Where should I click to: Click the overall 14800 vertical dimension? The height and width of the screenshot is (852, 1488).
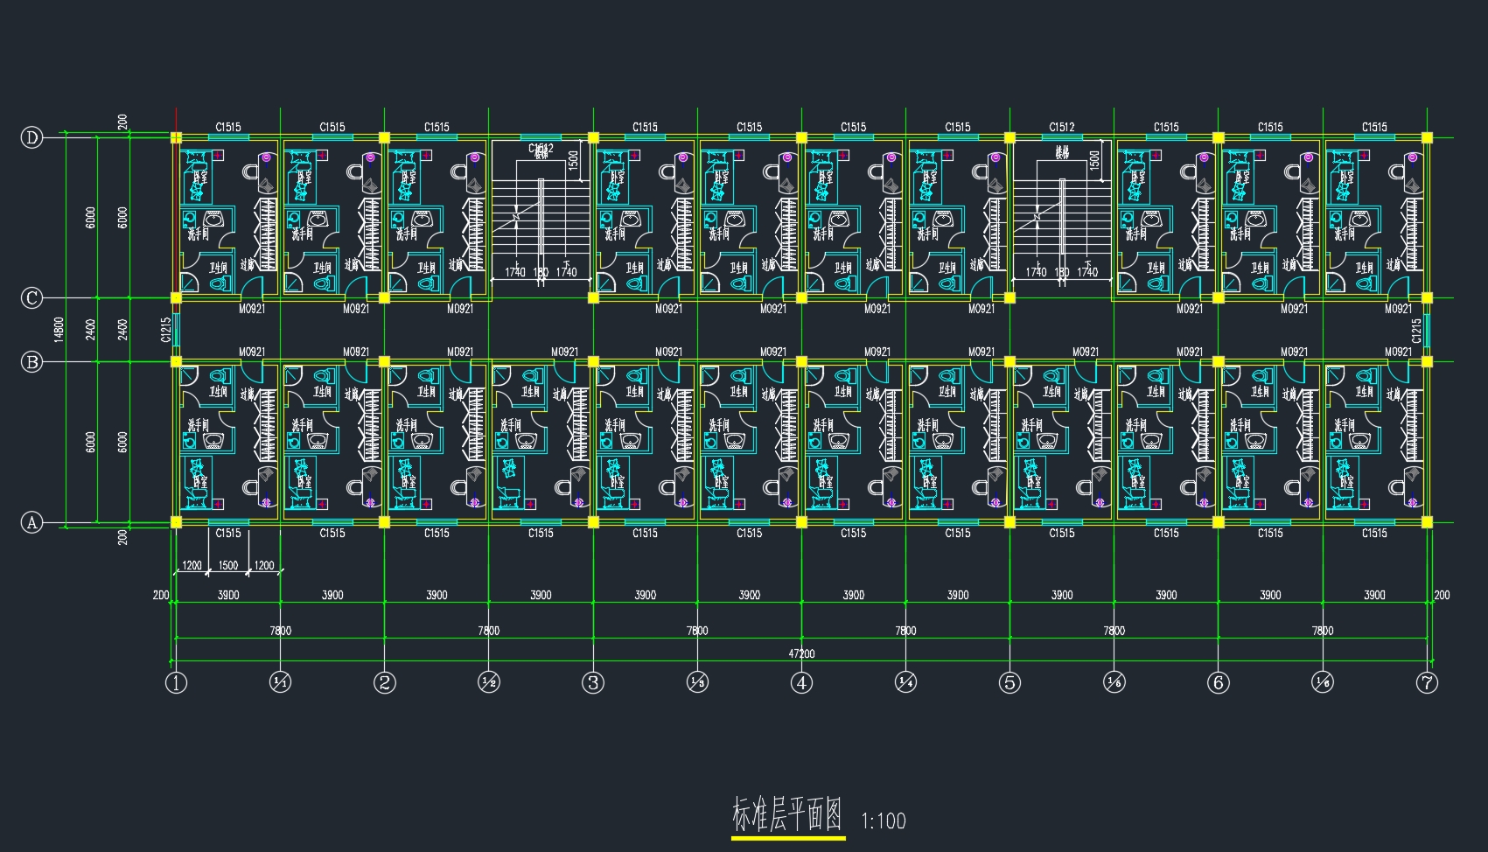coord(59,330)
